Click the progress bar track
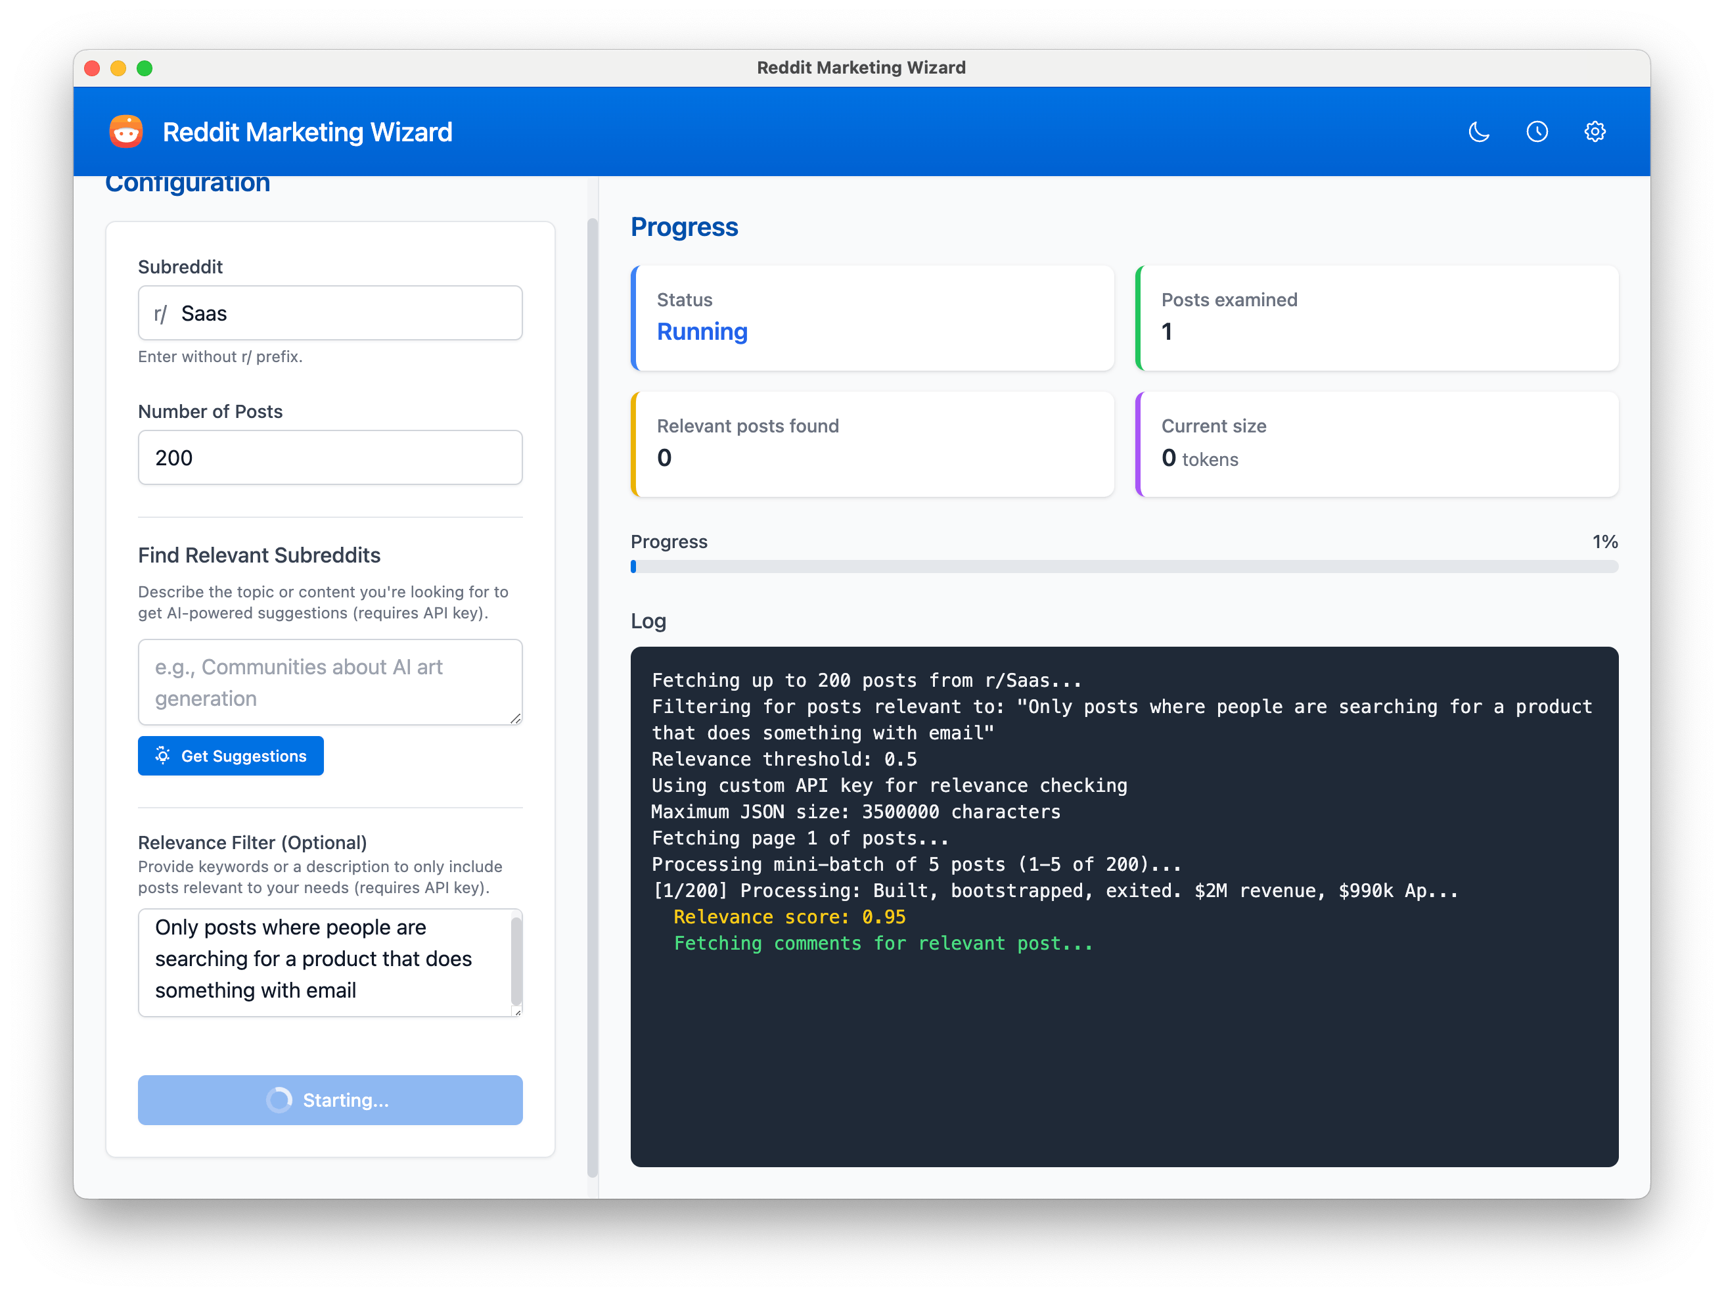This screenshot has width=1724, height=1296. pos(1124,567)
